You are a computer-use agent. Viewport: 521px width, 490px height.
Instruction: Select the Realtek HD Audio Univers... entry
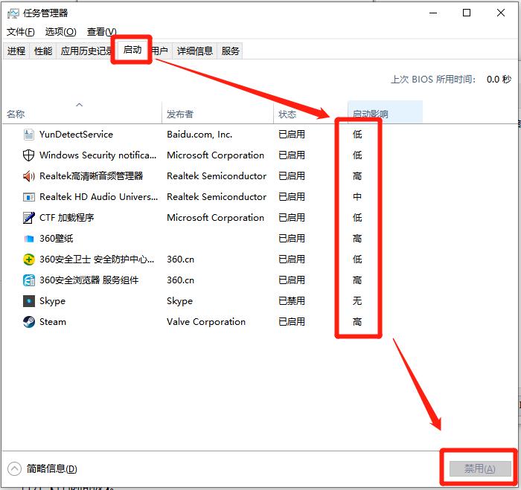[x=99, y=197]
